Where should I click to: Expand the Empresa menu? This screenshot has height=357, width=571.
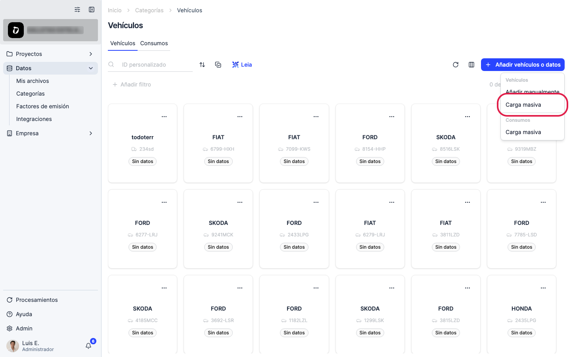pos(50,133)
